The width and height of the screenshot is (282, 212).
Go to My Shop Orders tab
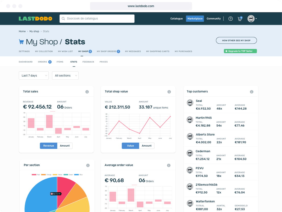107,51
